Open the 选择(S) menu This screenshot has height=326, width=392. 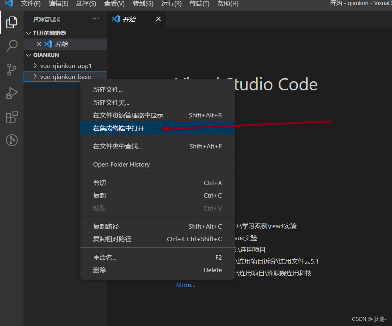(86, 4)
